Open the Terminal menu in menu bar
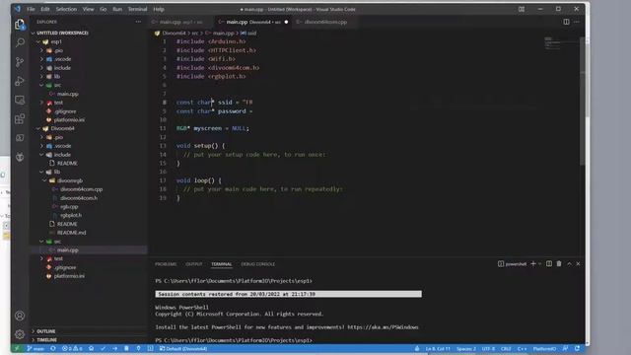 tap(137, 9)
